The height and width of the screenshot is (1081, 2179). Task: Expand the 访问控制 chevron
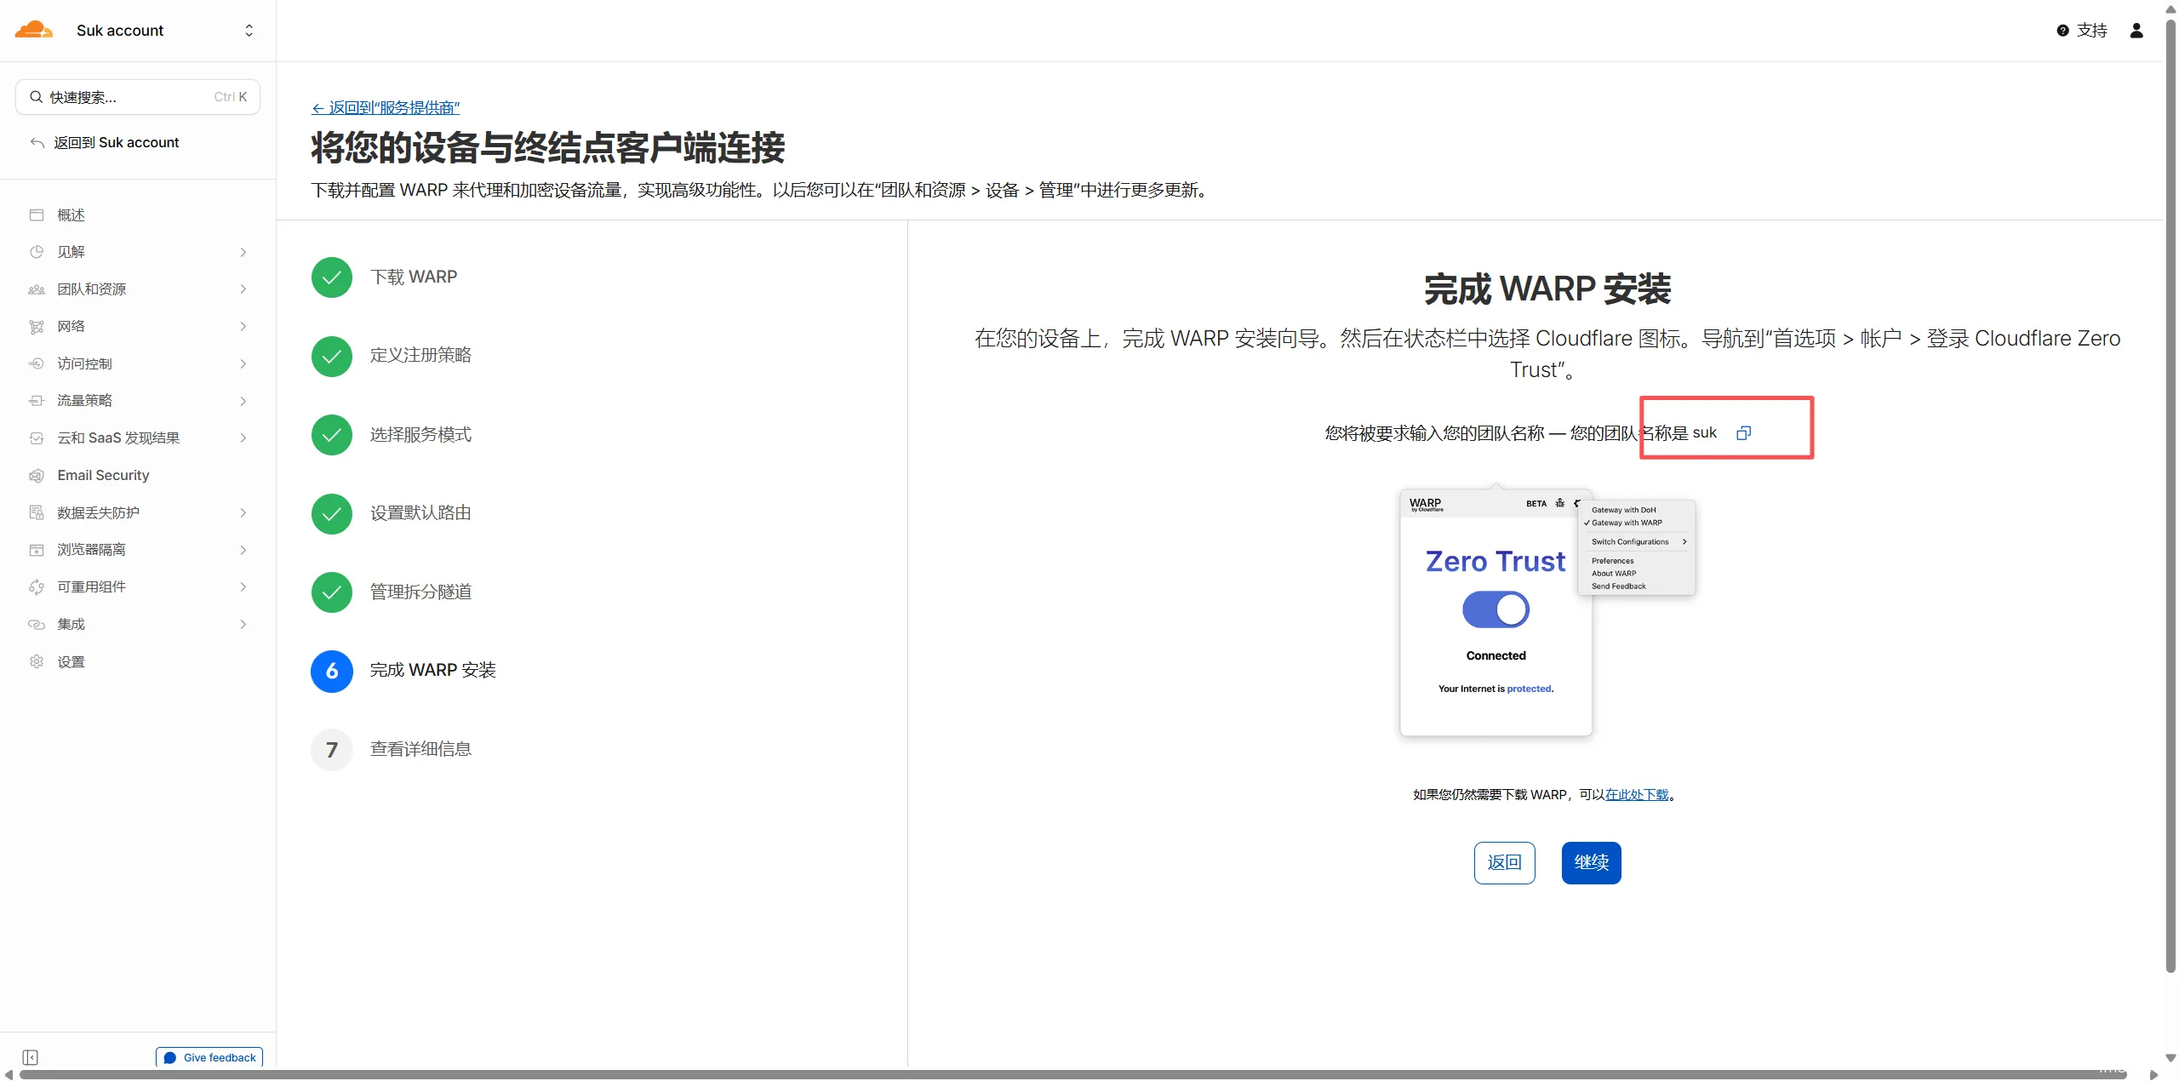[x=243, y=363]
